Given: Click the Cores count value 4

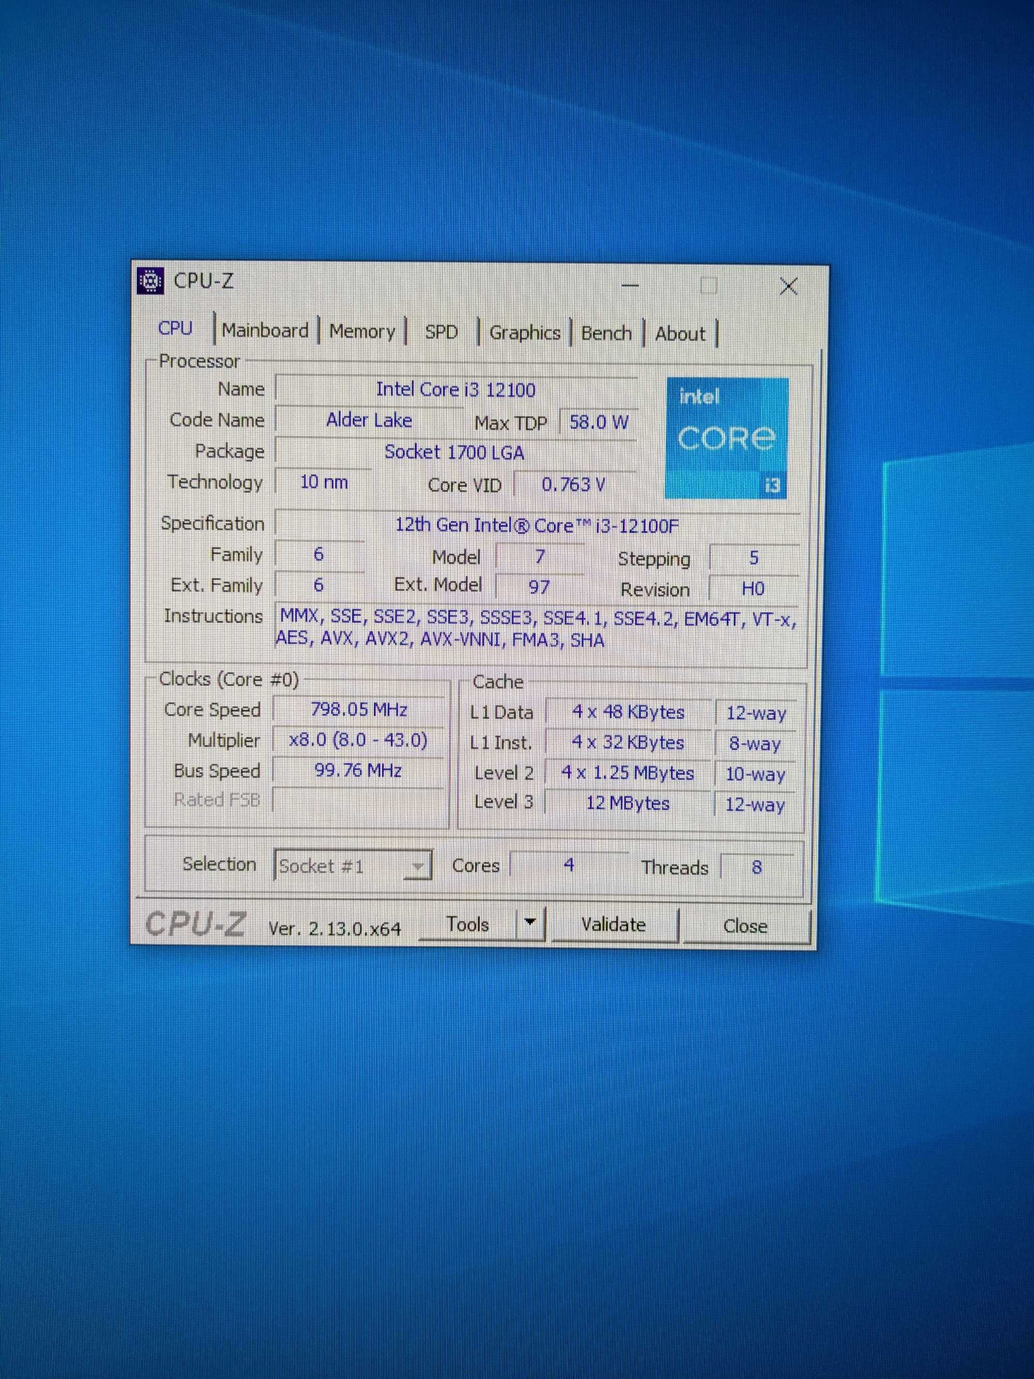Looking at the screenshot, I should pyautogui.click(x=569, y=866).
